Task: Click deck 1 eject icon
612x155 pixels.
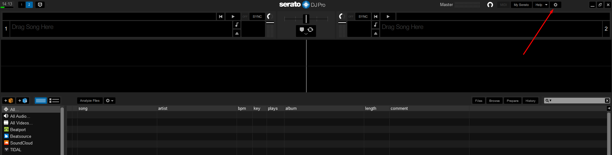Action: 237,33
